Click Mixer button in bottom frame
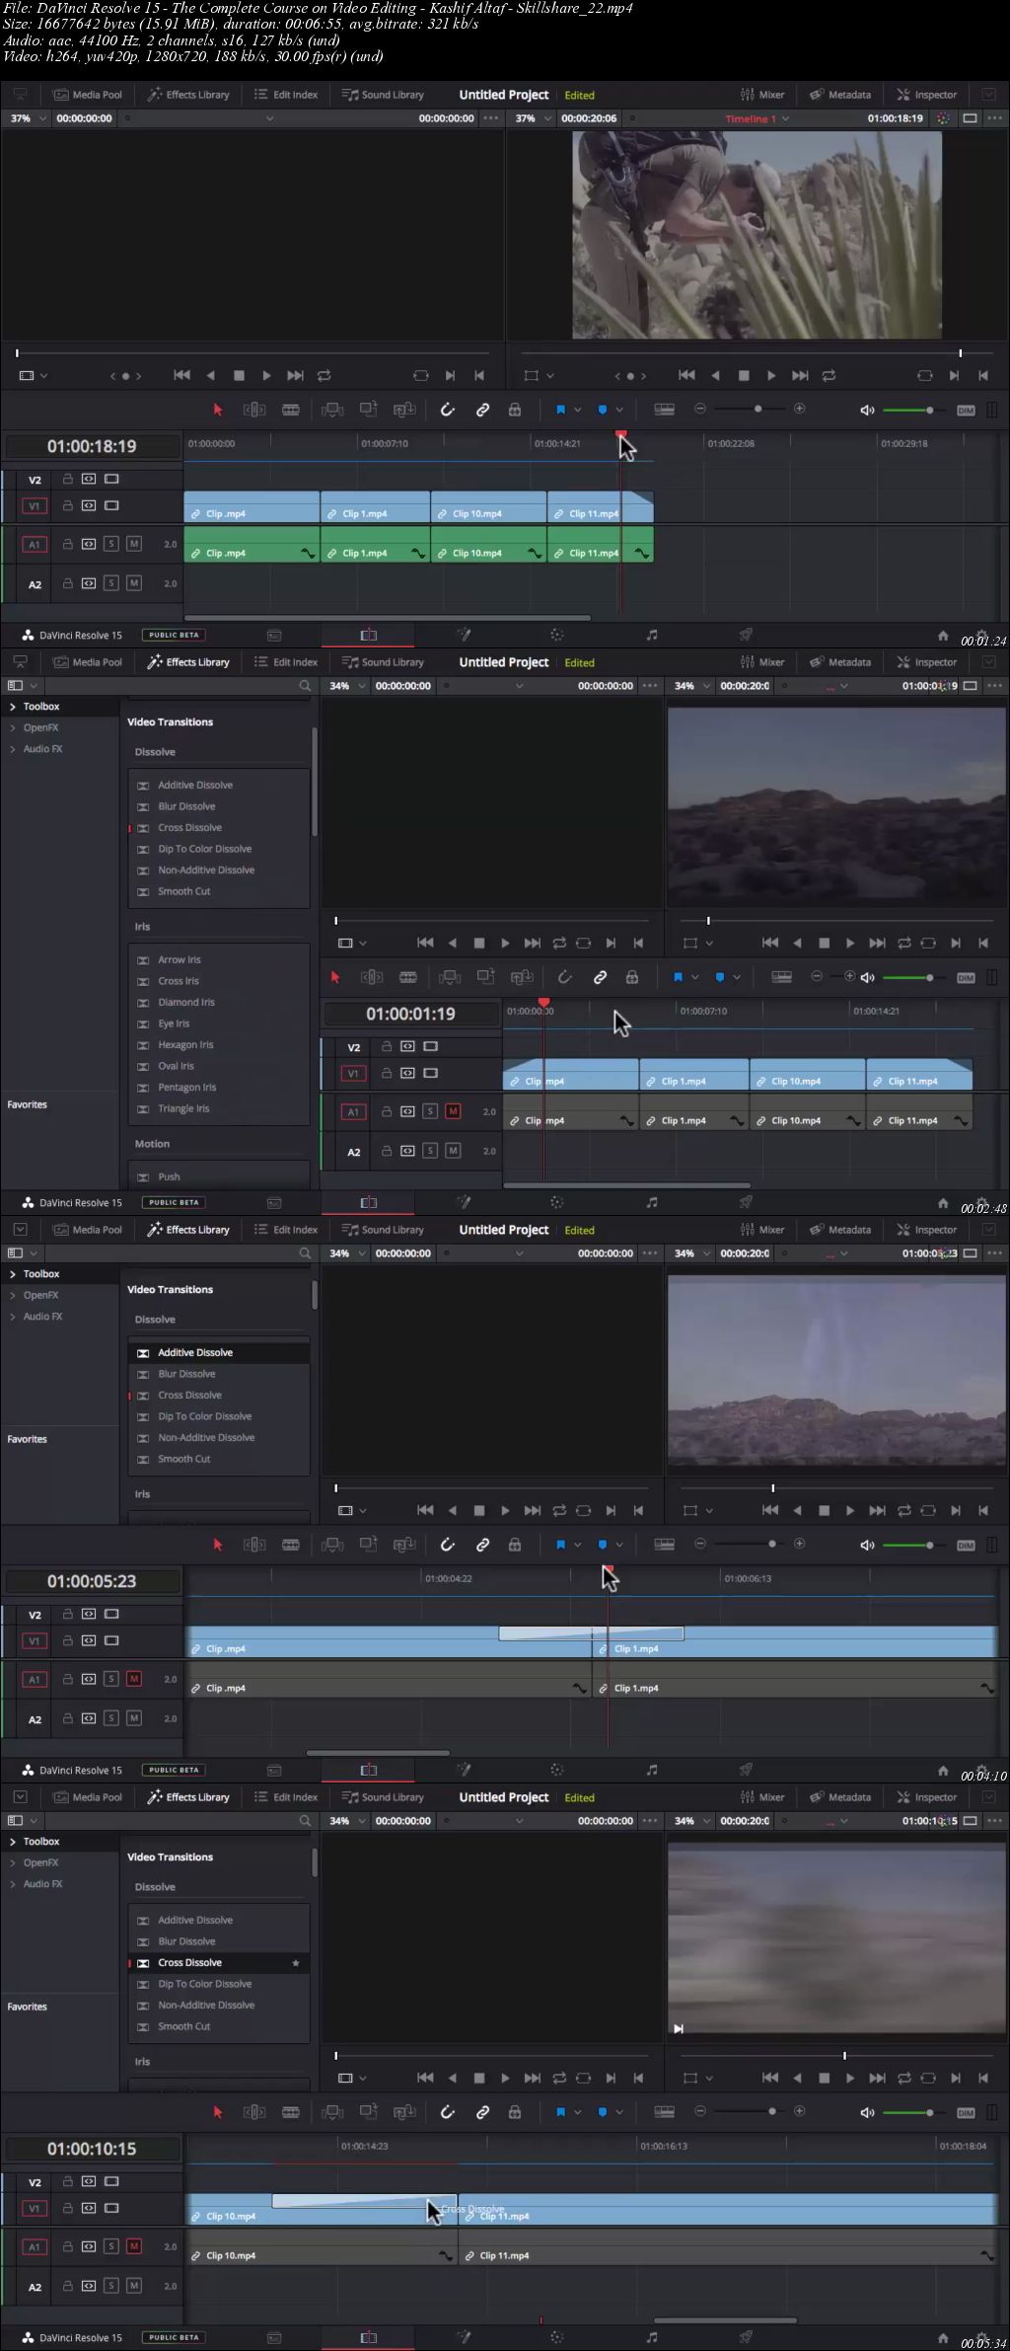1010x2351 pixels. tap(762, 1797)
